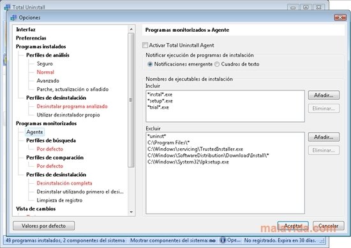Enable Activar Total Uninstall Agent checkbox

(146, 45)
